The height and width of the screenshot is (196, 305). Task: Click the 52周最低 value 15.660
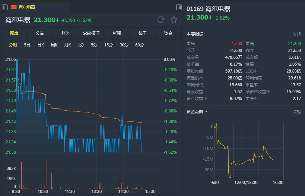tap(235, 85)
